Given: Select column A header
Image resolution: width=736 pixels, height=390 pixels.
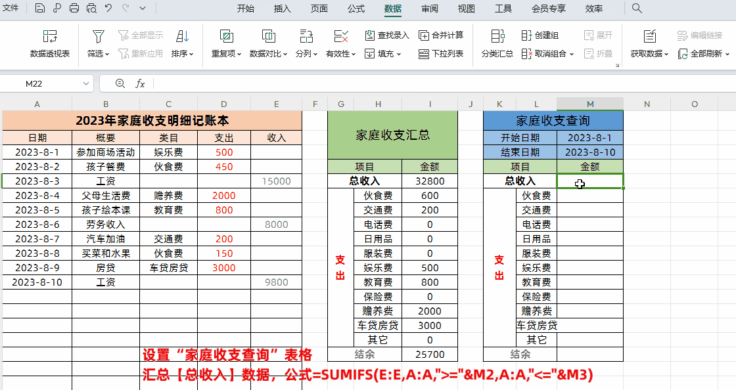Looking at the screenshot, I should pyautogui.click(x=37, y=104).
